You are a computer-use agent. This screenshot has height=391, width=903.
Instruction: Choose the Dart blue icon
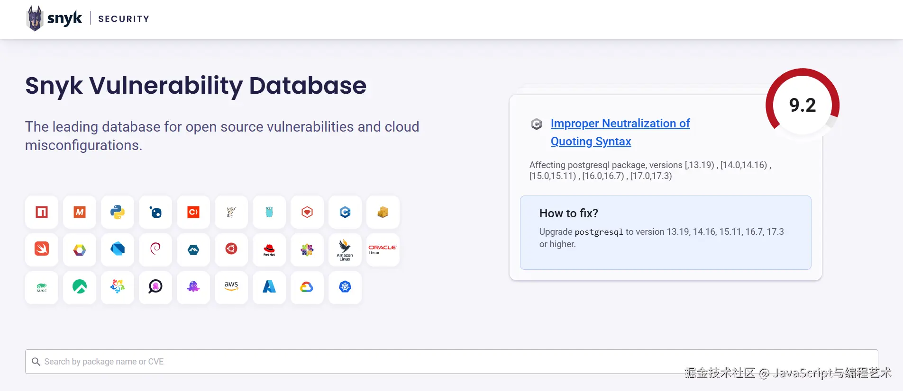(x=118, y=249)
